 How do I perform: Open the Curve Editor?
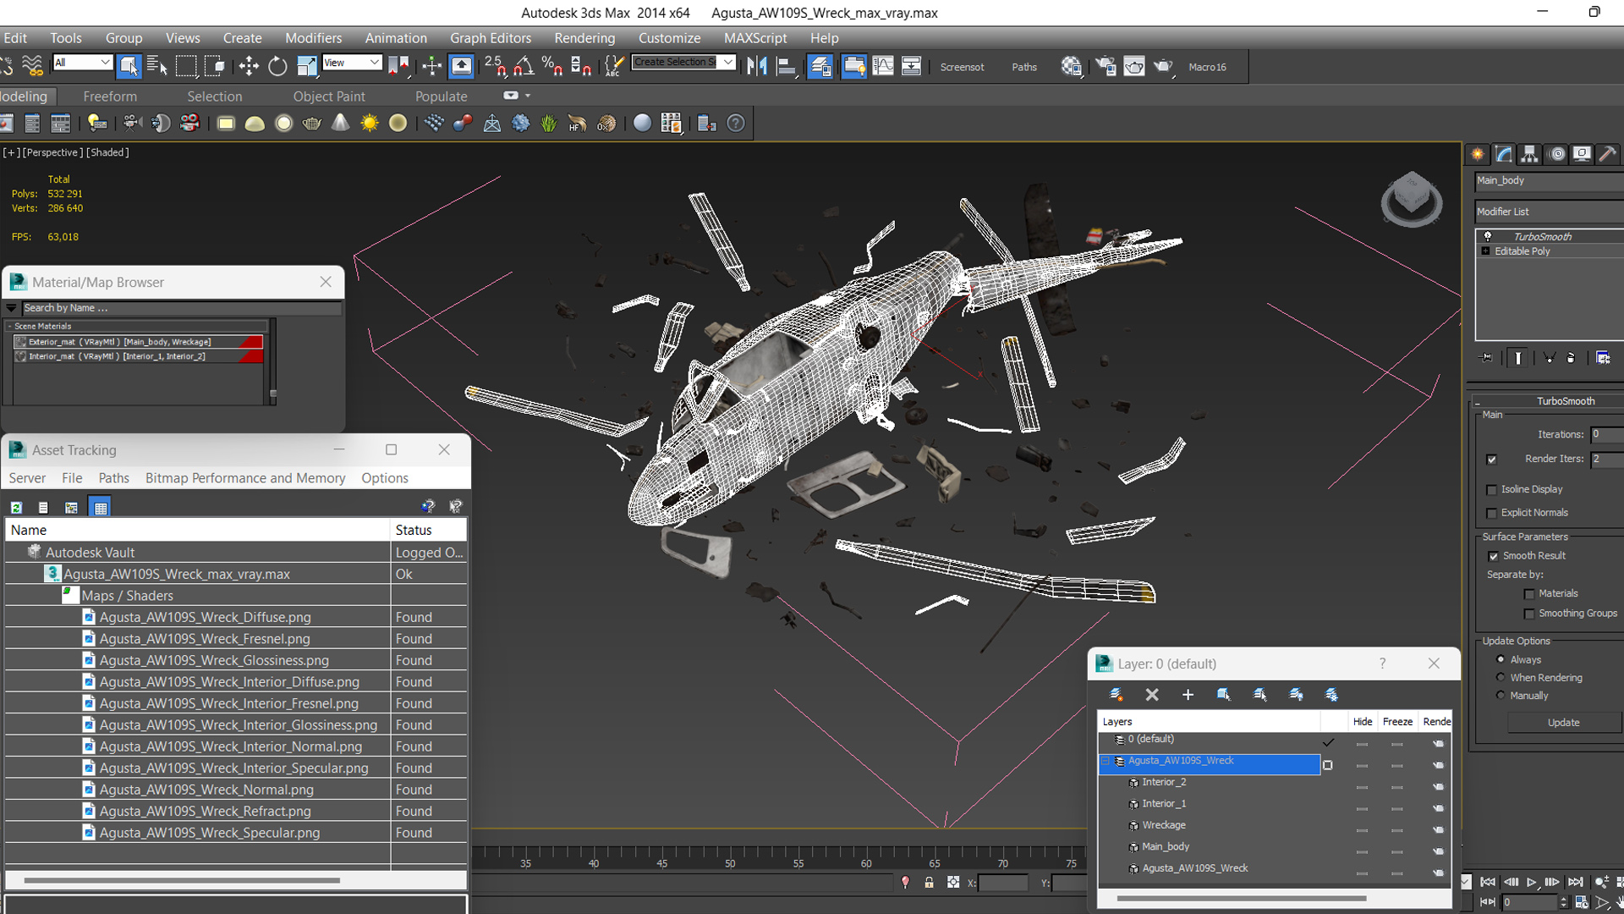coord(882,66)
